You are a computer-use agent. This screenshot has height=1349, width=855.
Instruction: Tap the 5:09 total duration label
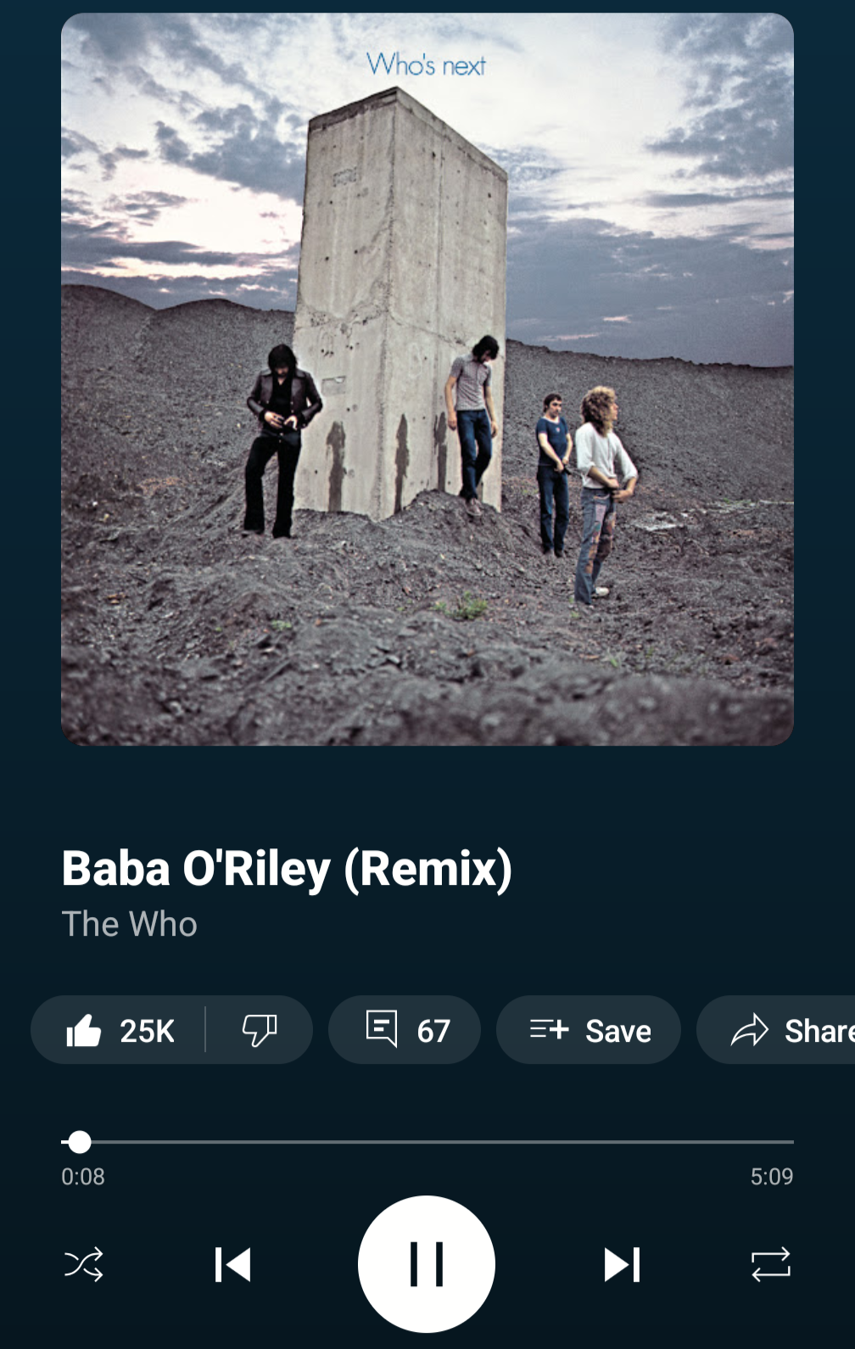tap(772, 1177)
